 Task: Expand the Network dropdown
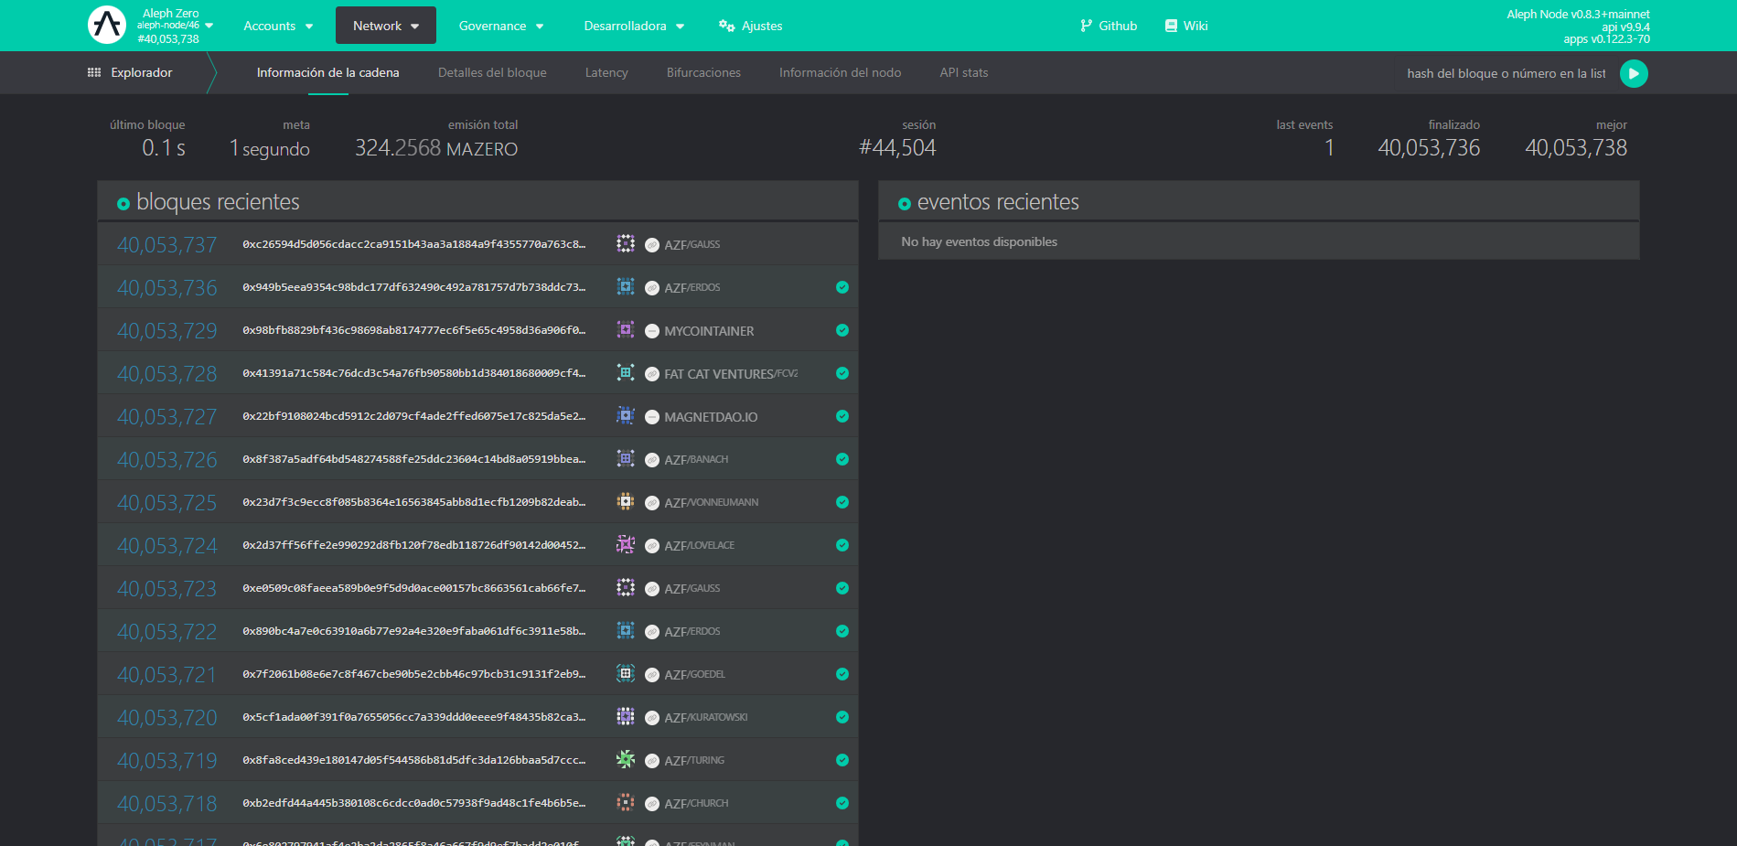point(385,26)
